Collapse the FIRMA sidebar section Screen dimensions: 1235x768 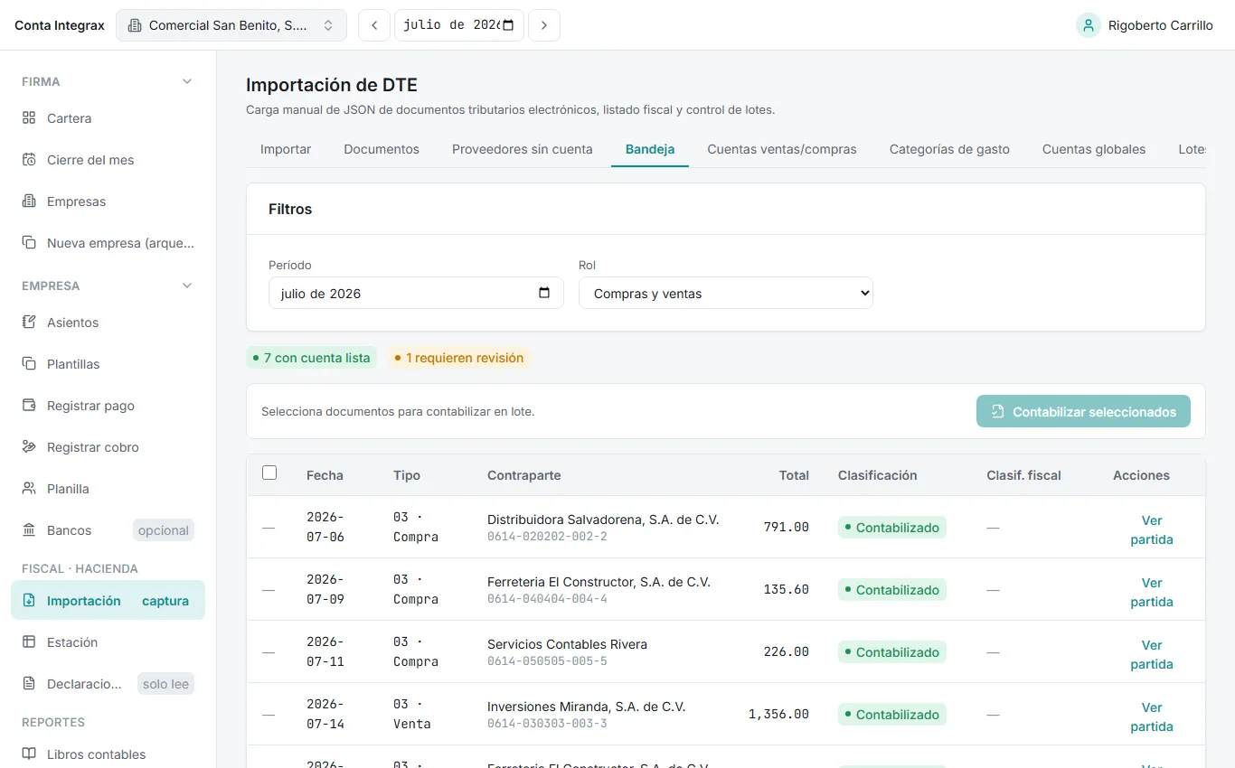tap(187, 81)
